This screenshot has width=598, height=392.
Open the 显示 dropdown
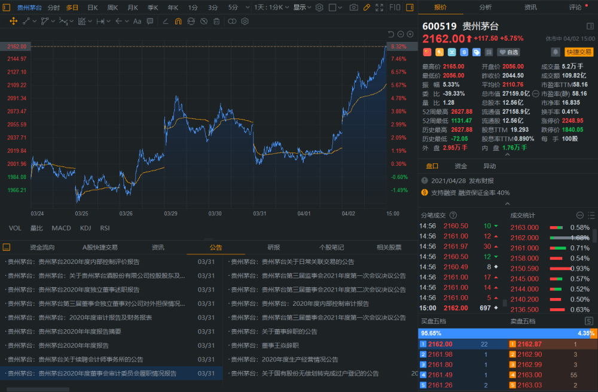[x=302, y=7]
